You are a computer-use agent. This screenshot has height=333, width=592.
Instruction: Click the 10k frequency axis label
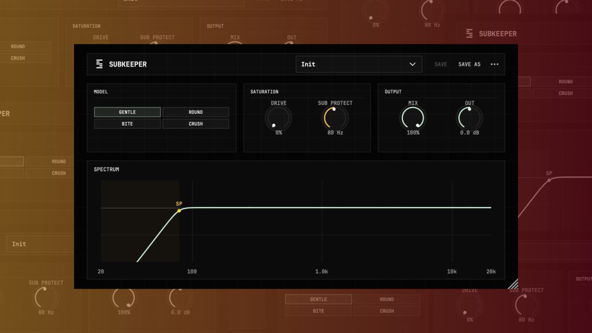452,272
